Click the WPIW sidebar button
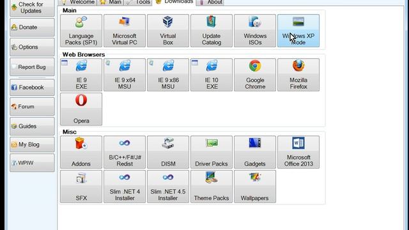The width and height of the screenshot is (409, 230). pyautogui.click(x=32, y=163)
